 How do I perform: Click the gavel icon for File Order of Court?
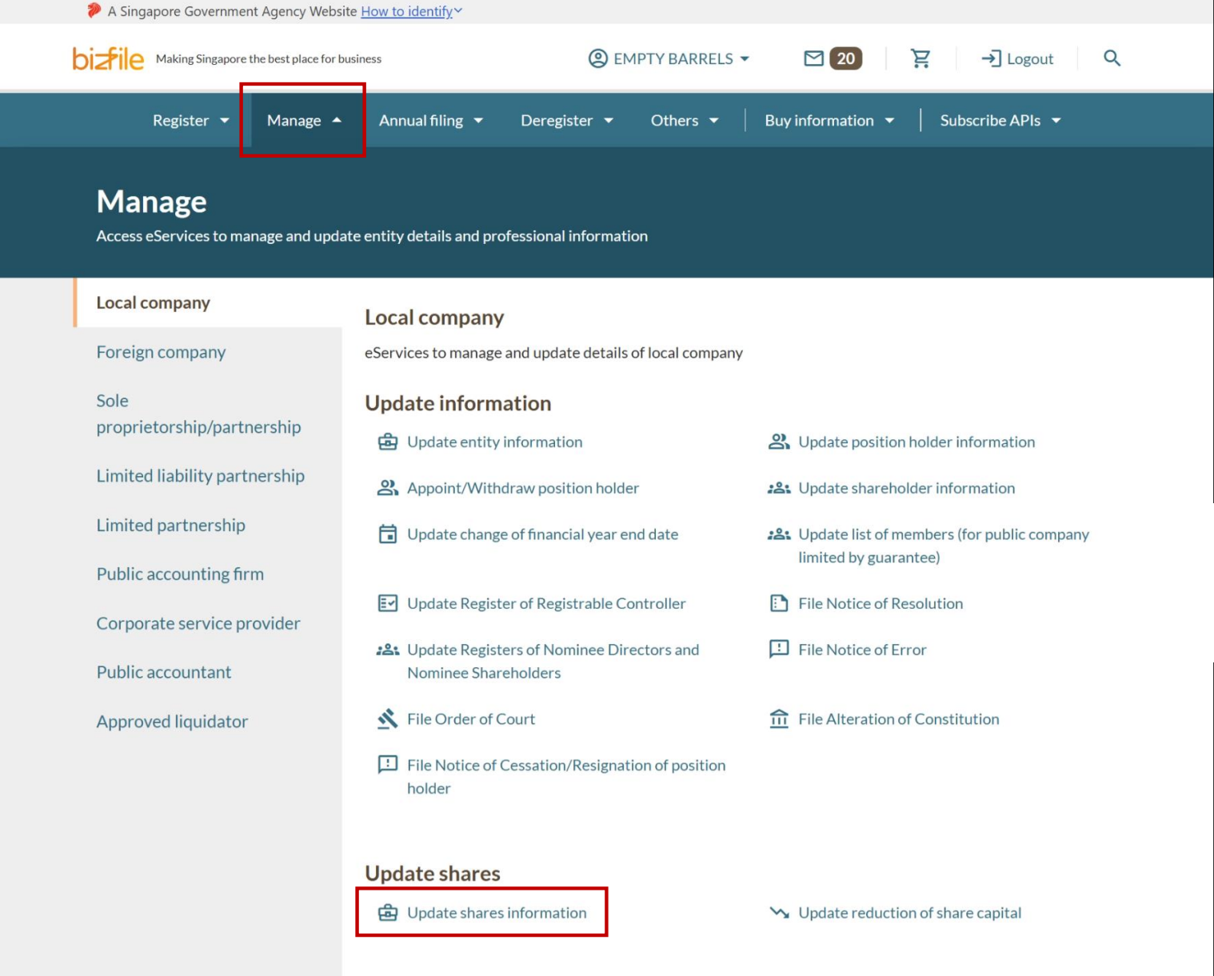388,719
